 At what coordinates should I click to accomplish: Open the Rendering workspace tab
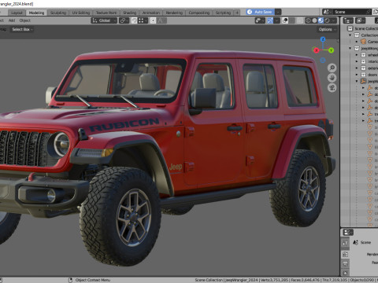174,13
